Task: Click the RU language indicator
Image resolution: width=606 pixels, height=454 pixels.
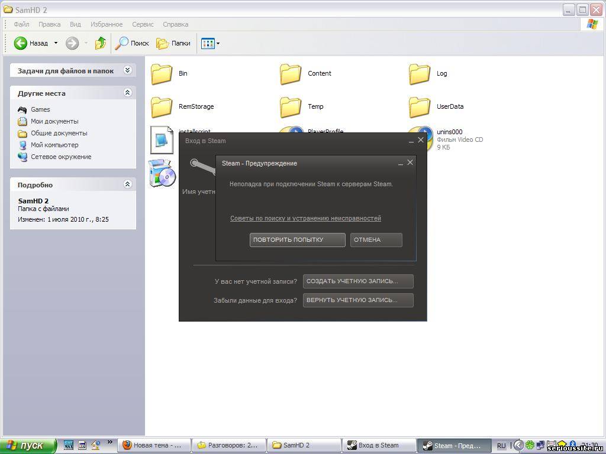Action: [501, 446]
